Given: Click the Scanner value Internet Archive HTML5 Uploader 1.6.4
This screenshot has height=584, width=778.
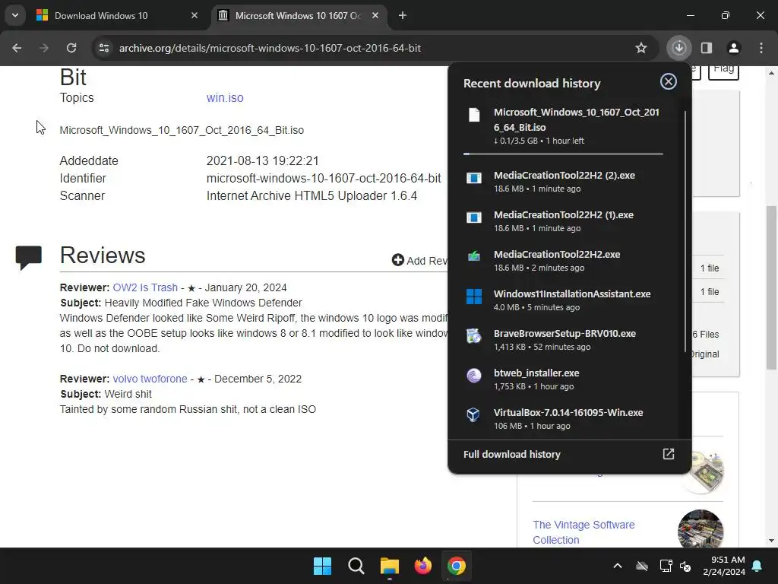Looking at the screenshot, I should [312, 195].
